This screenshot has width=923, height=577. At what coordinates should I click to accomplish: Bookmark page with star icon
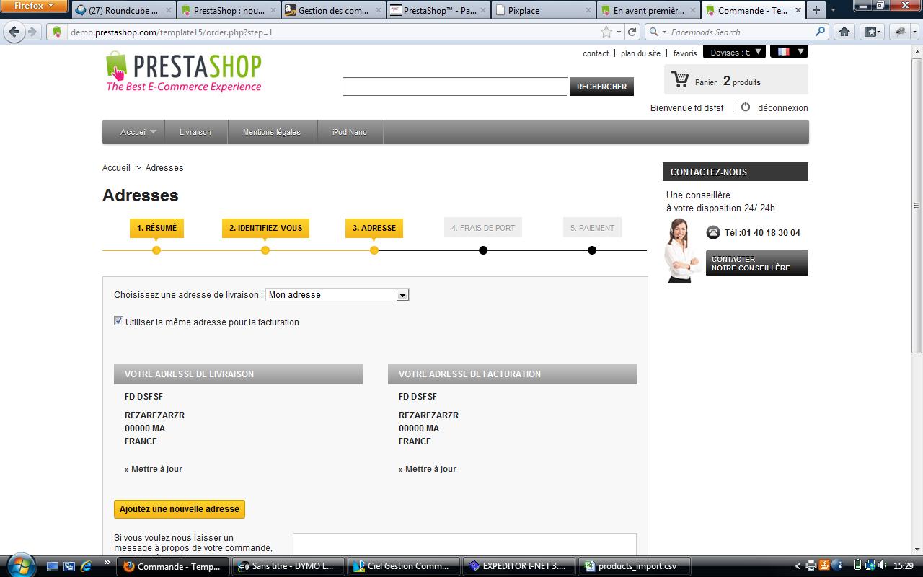[606, 32]
